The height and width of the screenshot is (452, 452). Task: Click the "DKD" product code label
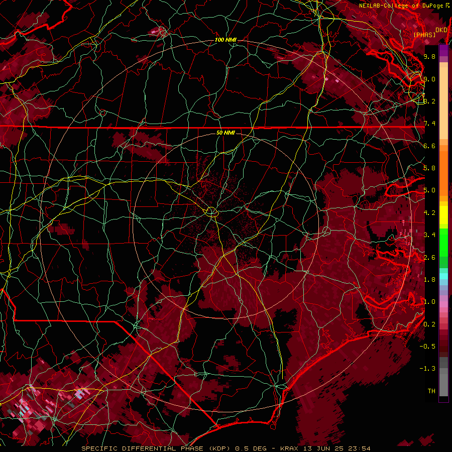441,30
